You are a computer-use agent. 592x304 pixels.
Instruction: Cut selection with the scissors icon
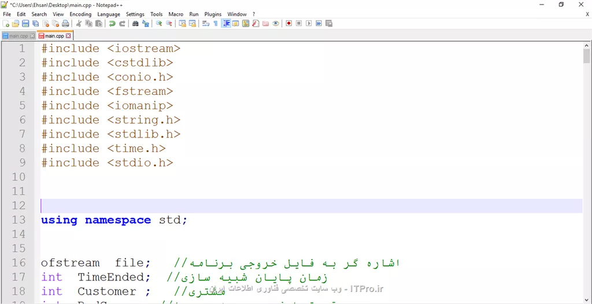coord(79,24)
